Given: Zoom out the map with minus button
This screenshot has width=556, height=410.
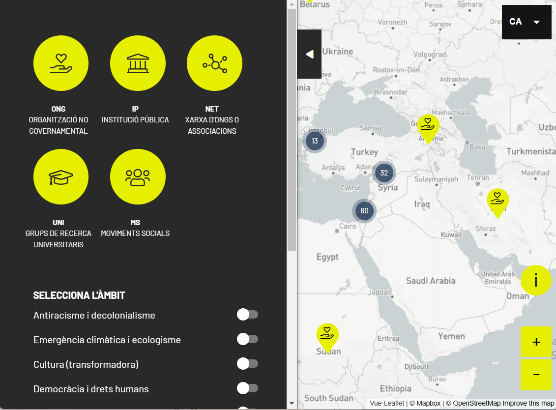Looking at the screenshot, I should [x=536, y=375].
